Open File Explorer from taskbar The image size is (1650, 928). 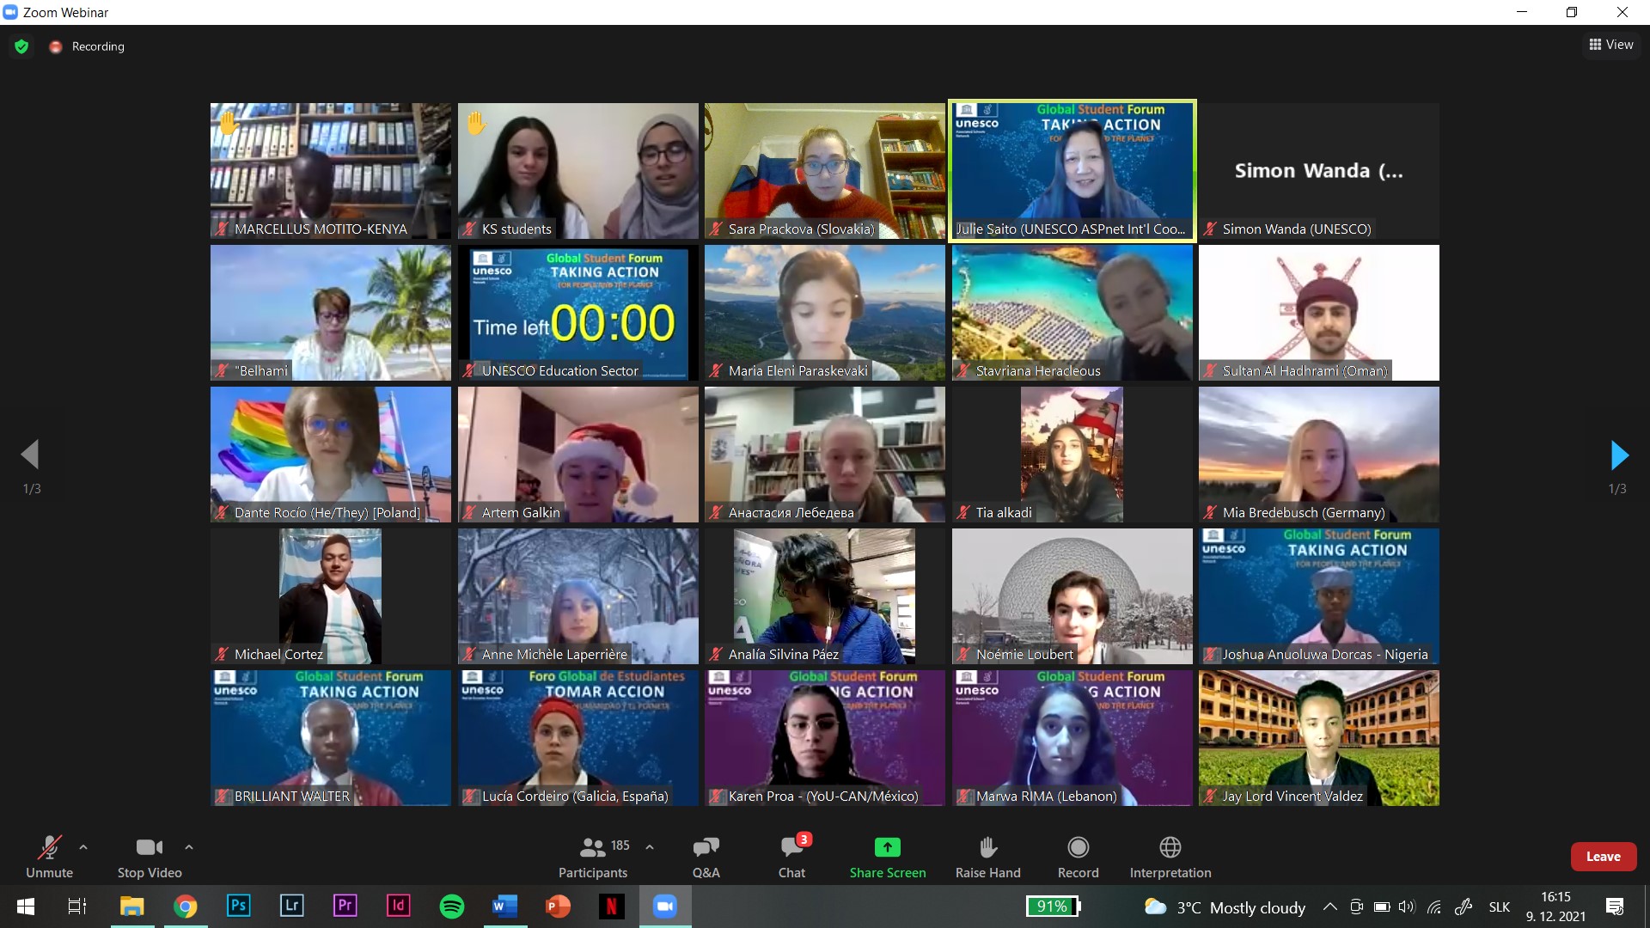(131, 907)
